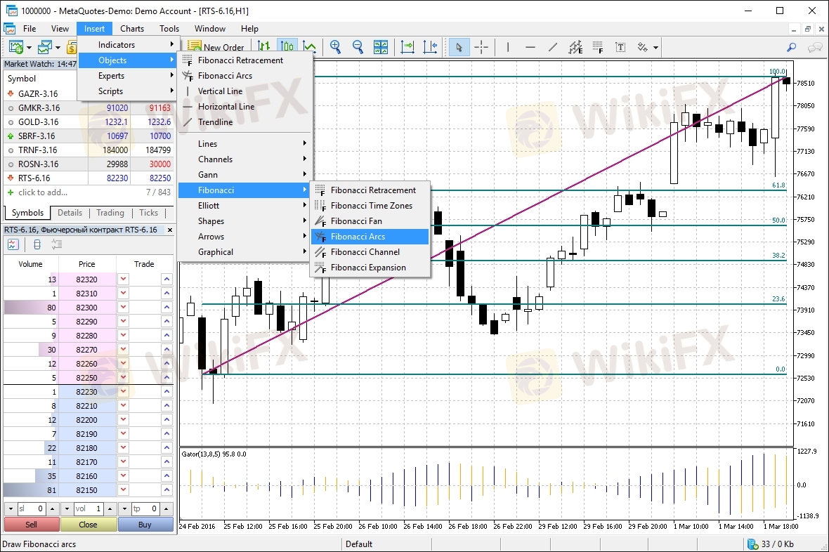Open a new chart from the toolbar
829x552 pixels.
16,48
